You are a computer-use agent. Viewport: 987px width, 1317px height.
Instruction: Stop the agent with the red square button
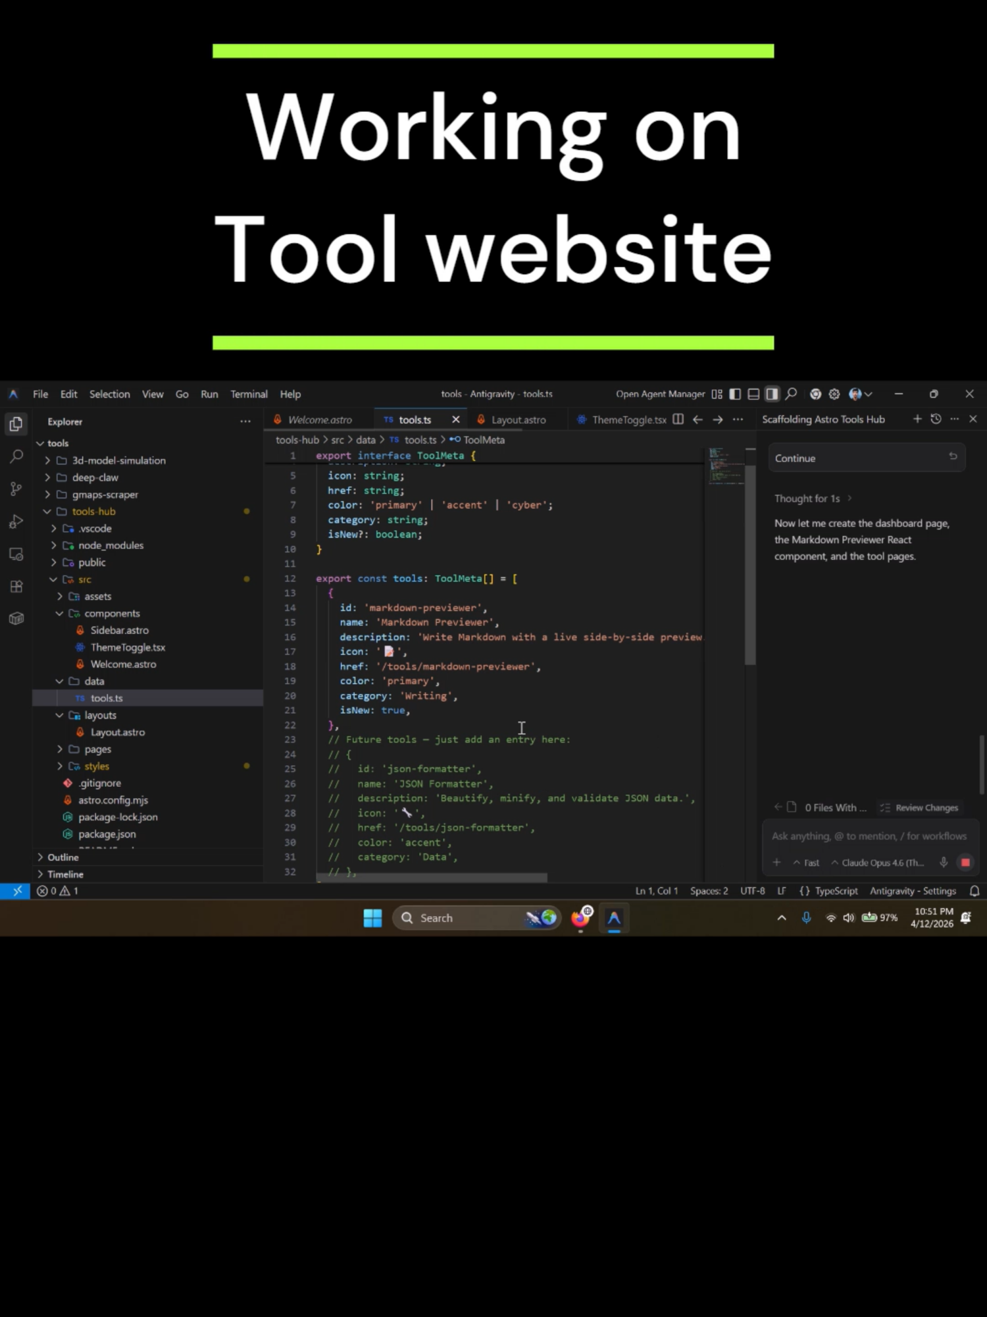coord(965,863)
